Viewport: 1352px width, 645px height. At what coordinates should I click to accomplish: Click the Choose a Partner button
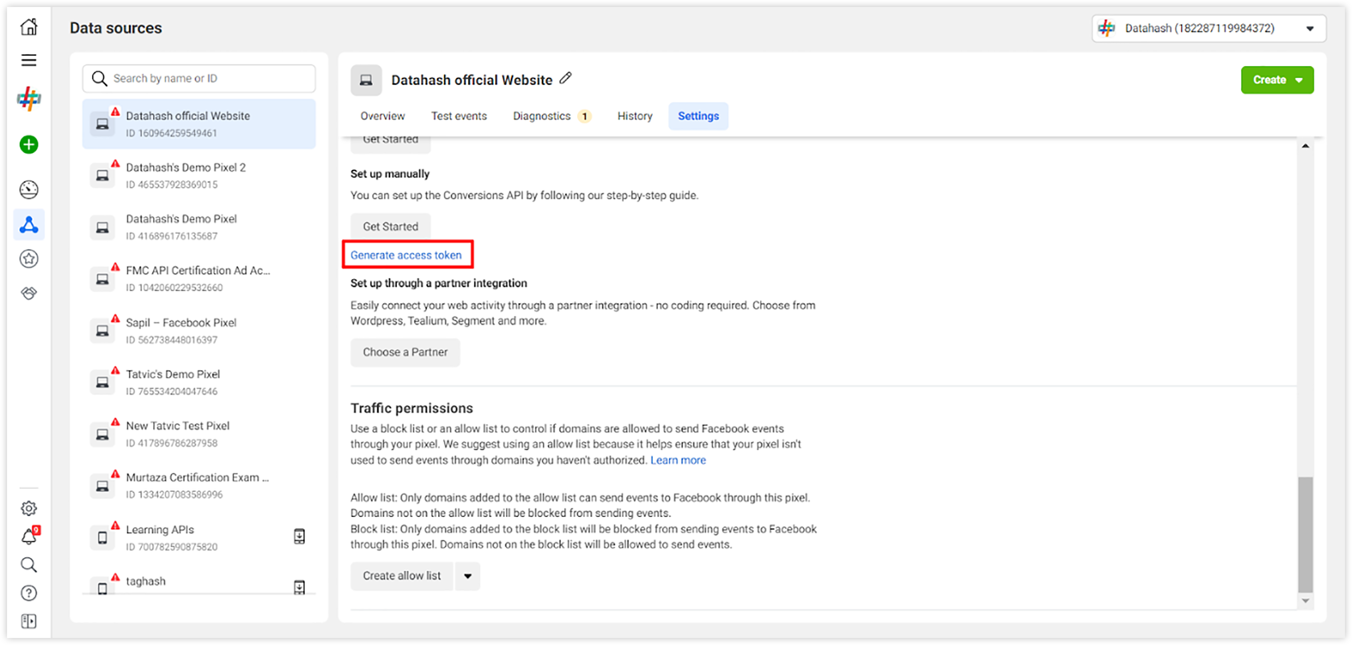coord(405,352)
